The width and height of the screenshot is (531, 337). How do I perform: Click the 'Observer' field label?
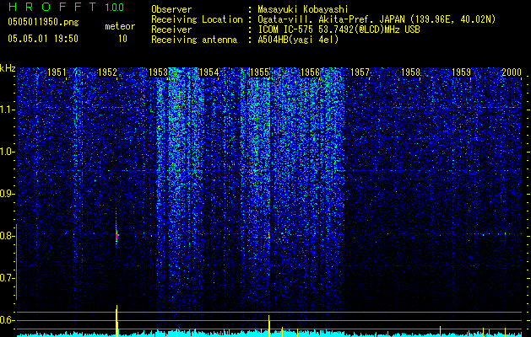[171, 9]
